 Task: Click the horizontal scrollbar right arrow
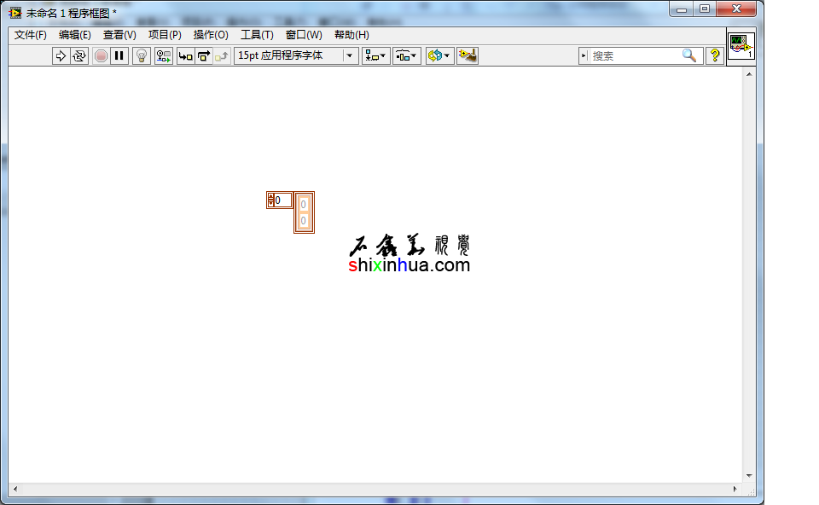click(x=735, y=489)
